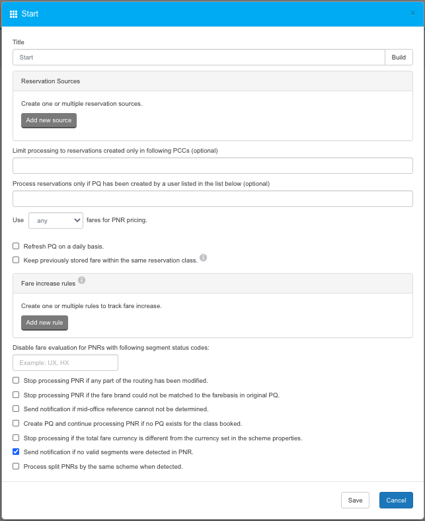Close the Start dialog with X
The width and height of the screenshot is (425, 521).
click(412, 13)
